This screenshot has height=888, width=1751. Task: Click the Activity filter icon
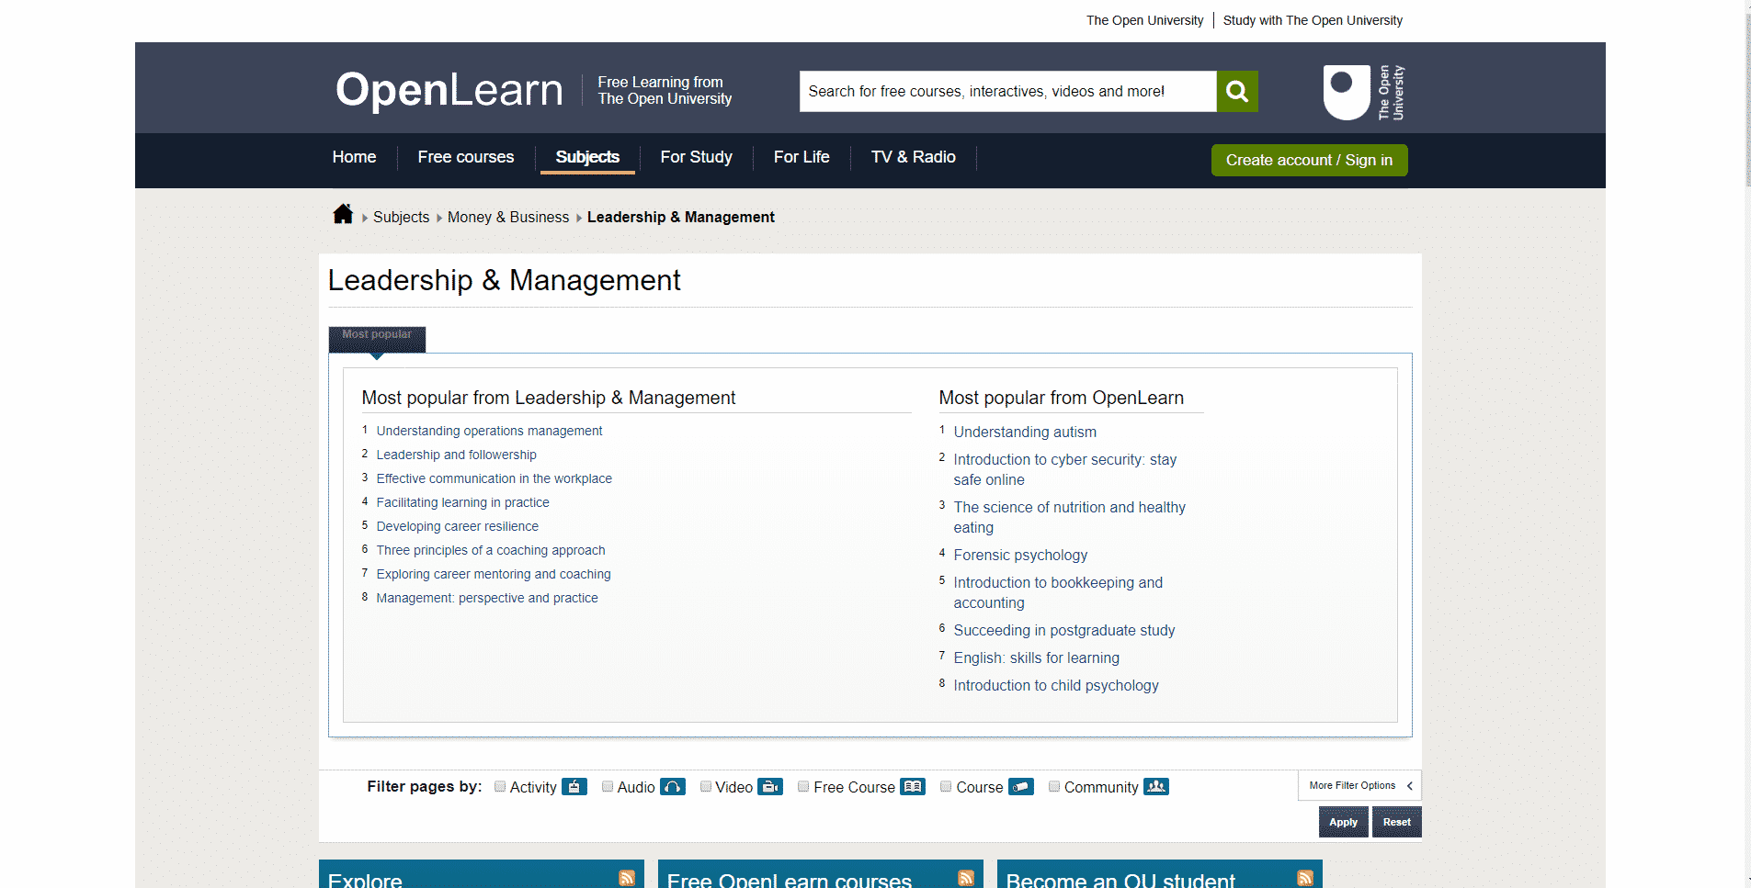pos(574,787)
